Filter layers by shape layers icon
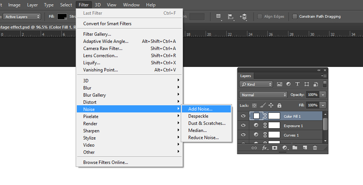This screenshot has height=185, width=363. click(307, 84)
